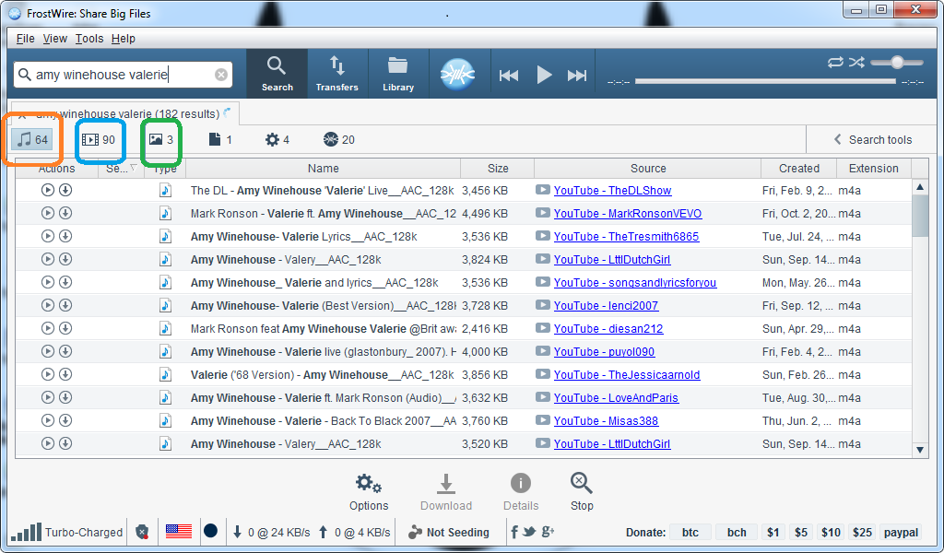The width and height of the screenshot is (944, 553).
Task: Preview play The DL - Amy Winehouse Live row
Action: tap(48, 190)
